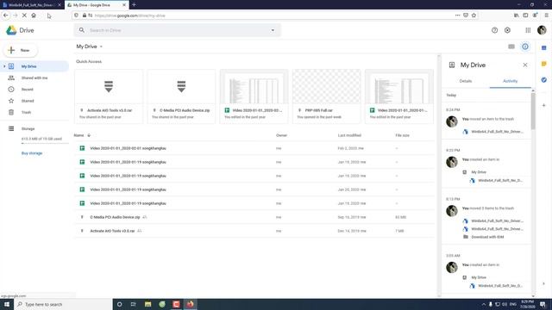Switch to the Activity tab
Viewport: 552px width, 310px height.
[510, 81]
